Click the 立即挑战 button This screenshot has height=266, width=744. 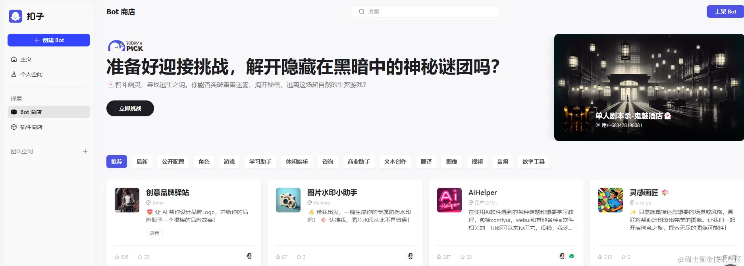pos(130,108)
